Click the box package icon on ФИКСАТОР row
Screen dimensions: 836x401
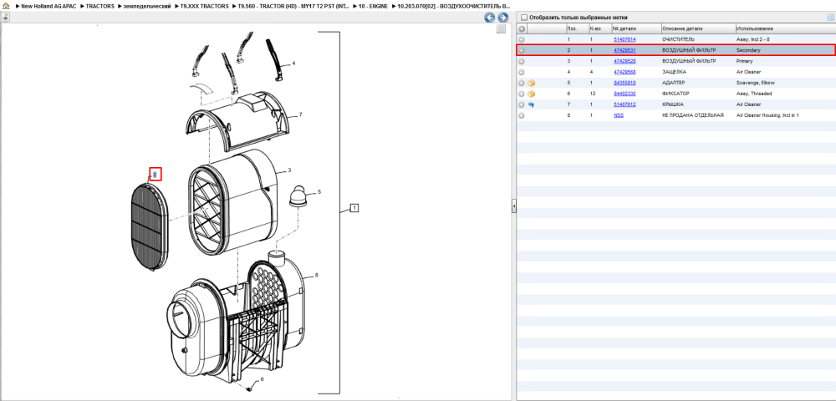(x=531, y=94)
